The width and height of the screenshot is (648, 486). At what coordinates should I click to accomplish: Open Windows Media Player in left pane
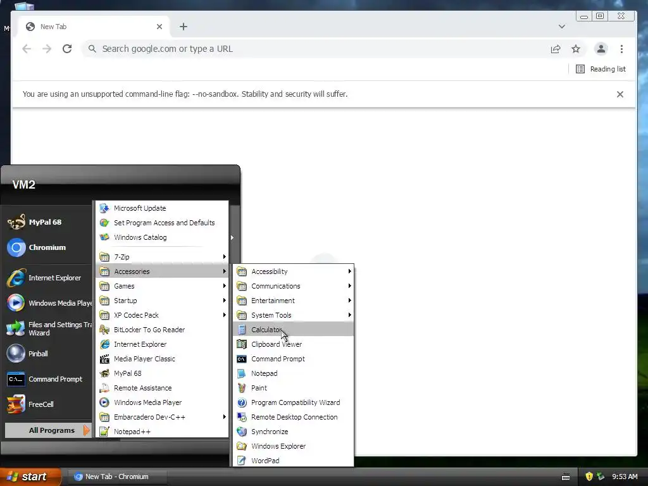pyautogui.click(x=48, y=303)
